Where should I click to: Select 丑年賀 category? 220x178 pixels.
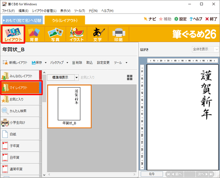coord(20,157)
